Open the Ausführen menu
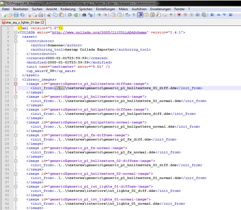The height and width of the screenshot is (210, 241). coord(139,9)
